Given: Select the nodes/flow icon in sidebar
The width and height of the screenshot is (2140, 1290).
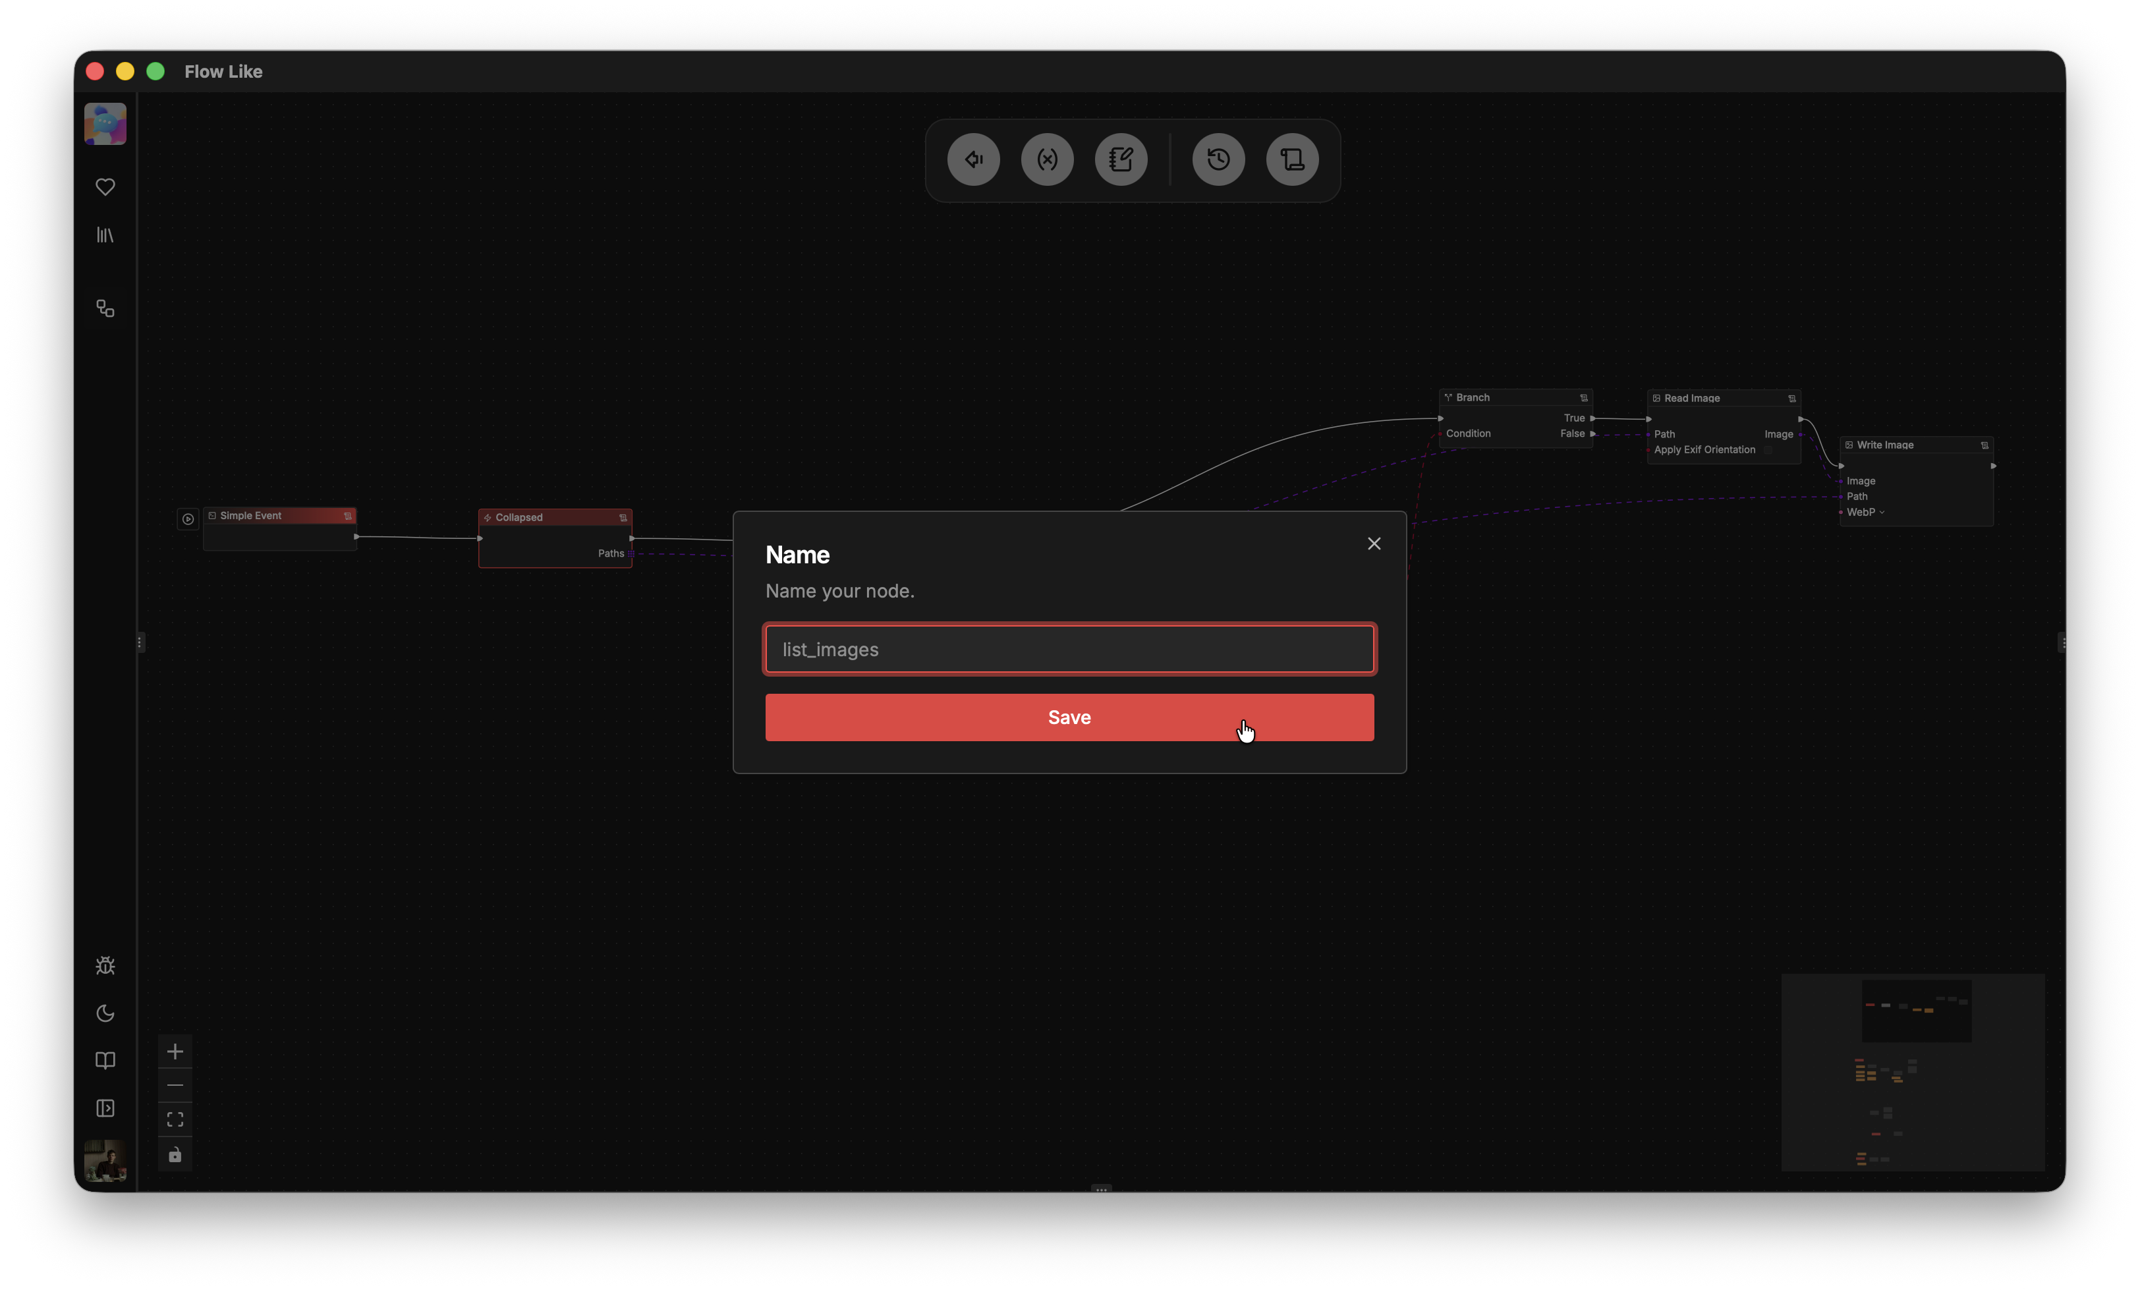Looking at the screenshot, I should pos(105,308).
